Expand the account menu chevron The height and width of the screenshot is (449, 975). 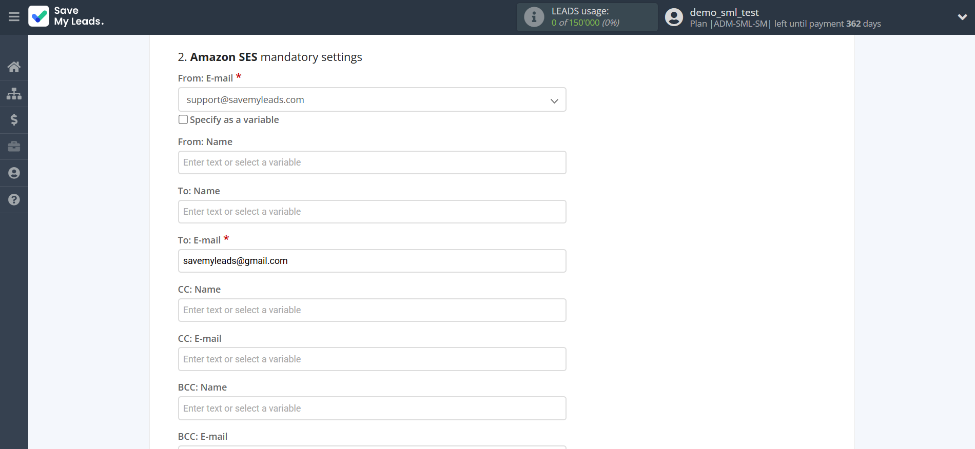tap(962, 17)
